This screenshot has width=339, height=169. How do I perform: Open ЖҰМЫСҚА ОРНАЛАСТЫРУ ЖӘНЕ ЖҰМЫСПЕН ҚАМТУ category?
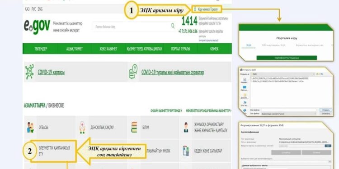(x=211, y=128)
